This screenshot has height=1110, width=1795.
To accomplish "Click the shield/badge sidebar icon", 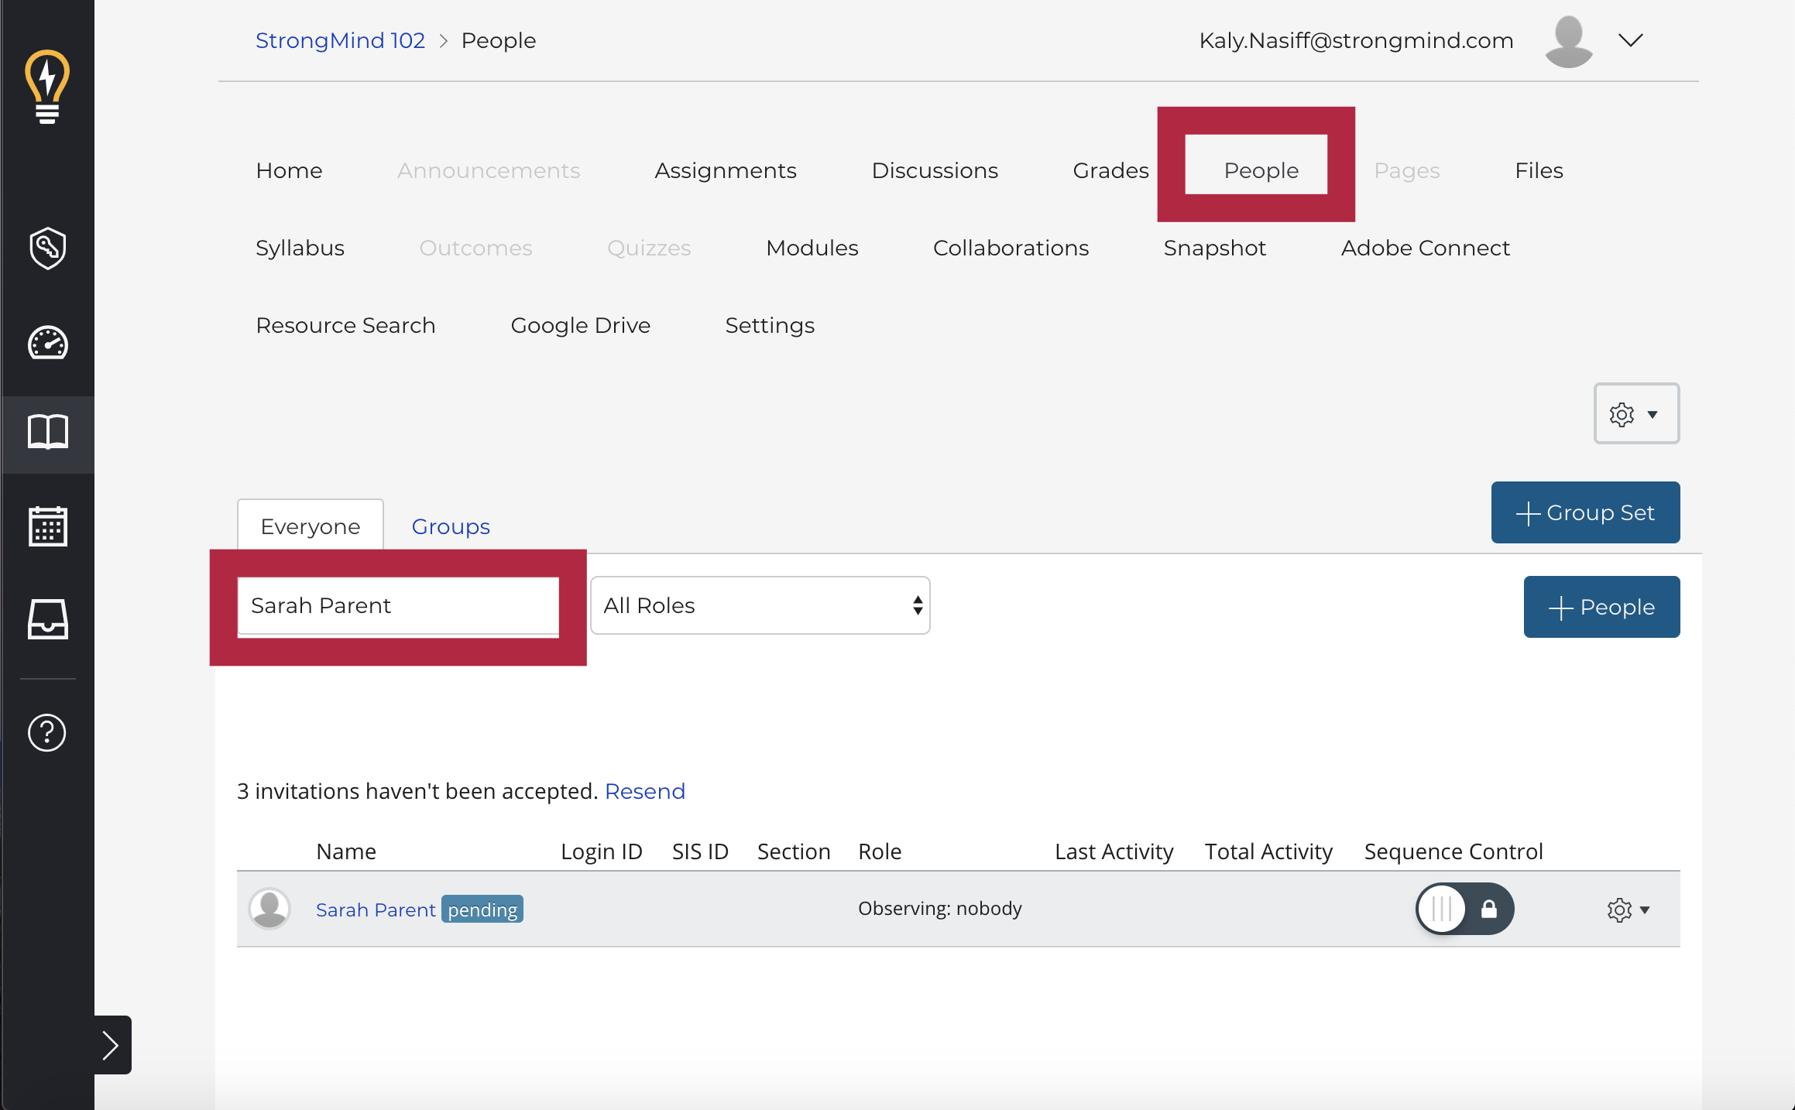I will 46,246.
